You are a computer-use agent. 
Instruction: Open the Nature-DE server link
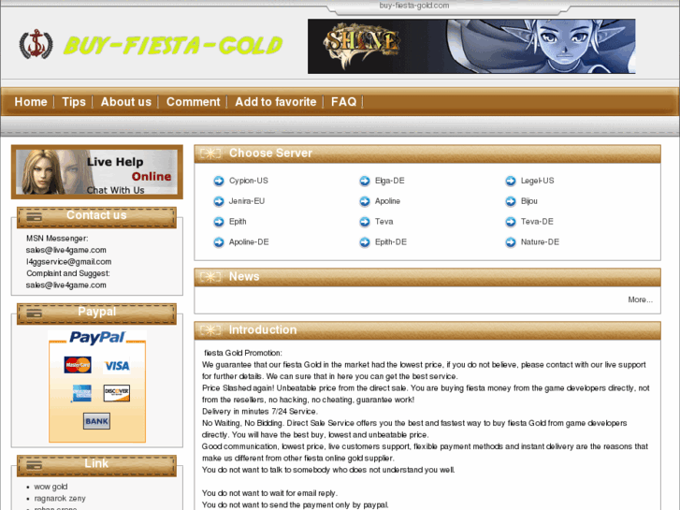[x=540, y=241]
